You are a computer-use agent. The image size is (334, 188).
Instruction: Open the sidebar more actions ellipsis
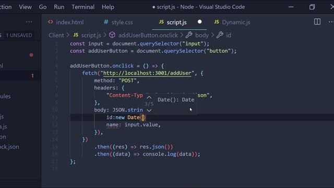29,22
